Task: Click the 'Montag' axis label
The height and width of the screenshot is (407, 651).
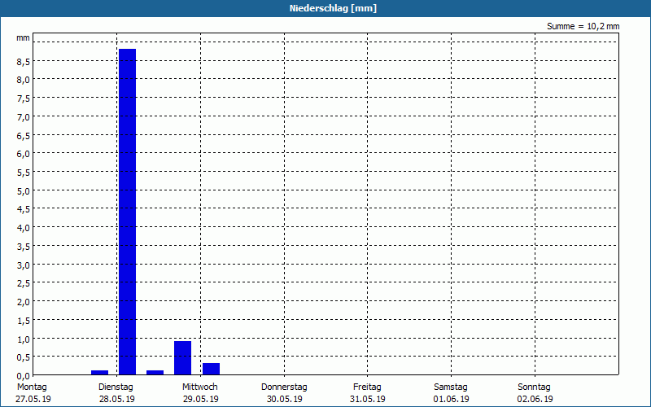Action: tap(32, 387)
